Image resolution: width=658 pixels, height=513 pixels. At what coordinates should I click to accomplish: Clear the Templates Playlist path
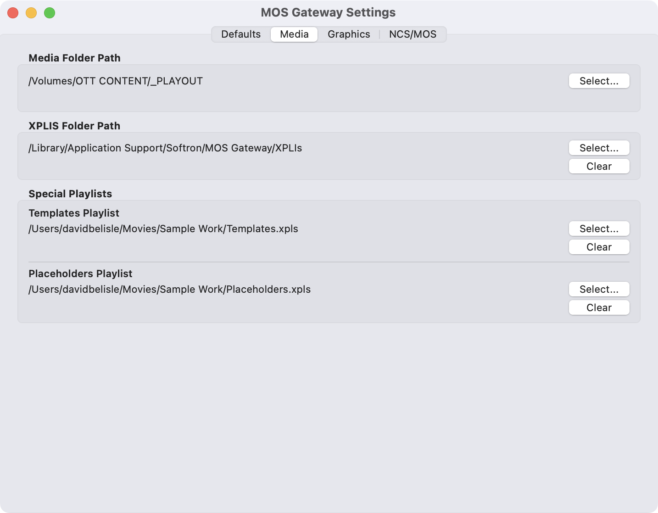click(599, 247)
